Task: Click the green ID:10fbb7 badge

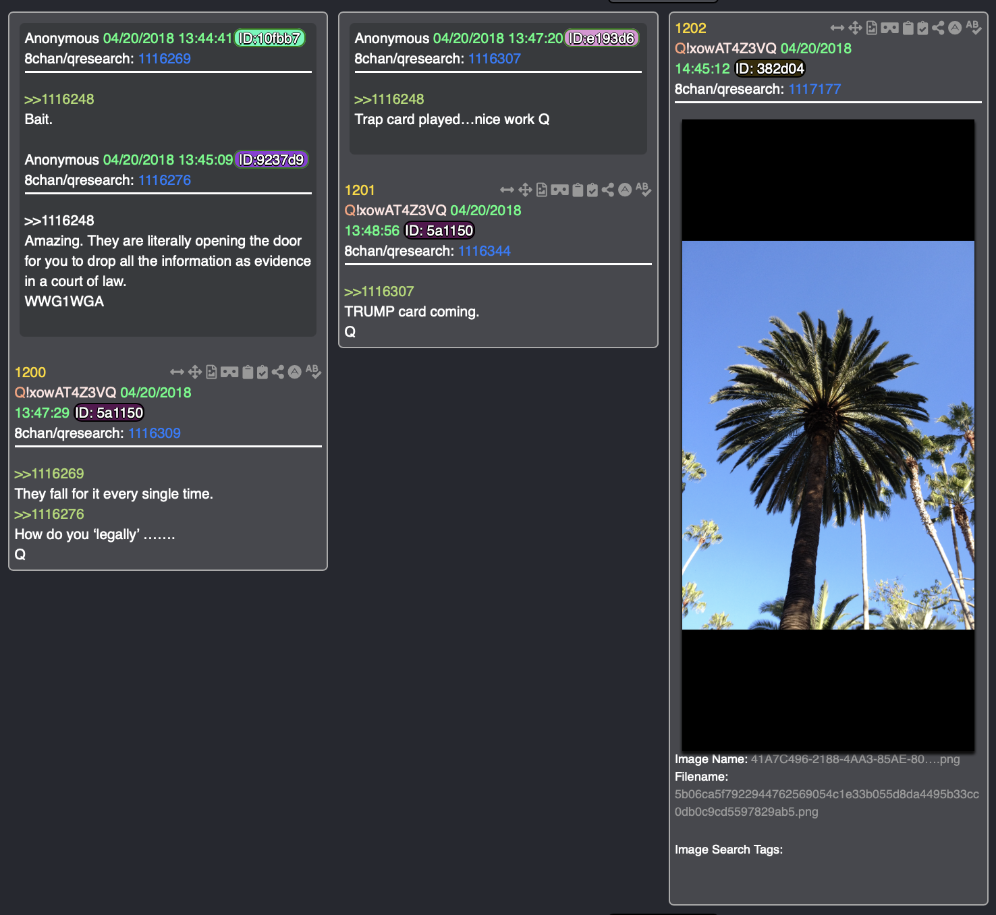Action: (x=270, y=38)
